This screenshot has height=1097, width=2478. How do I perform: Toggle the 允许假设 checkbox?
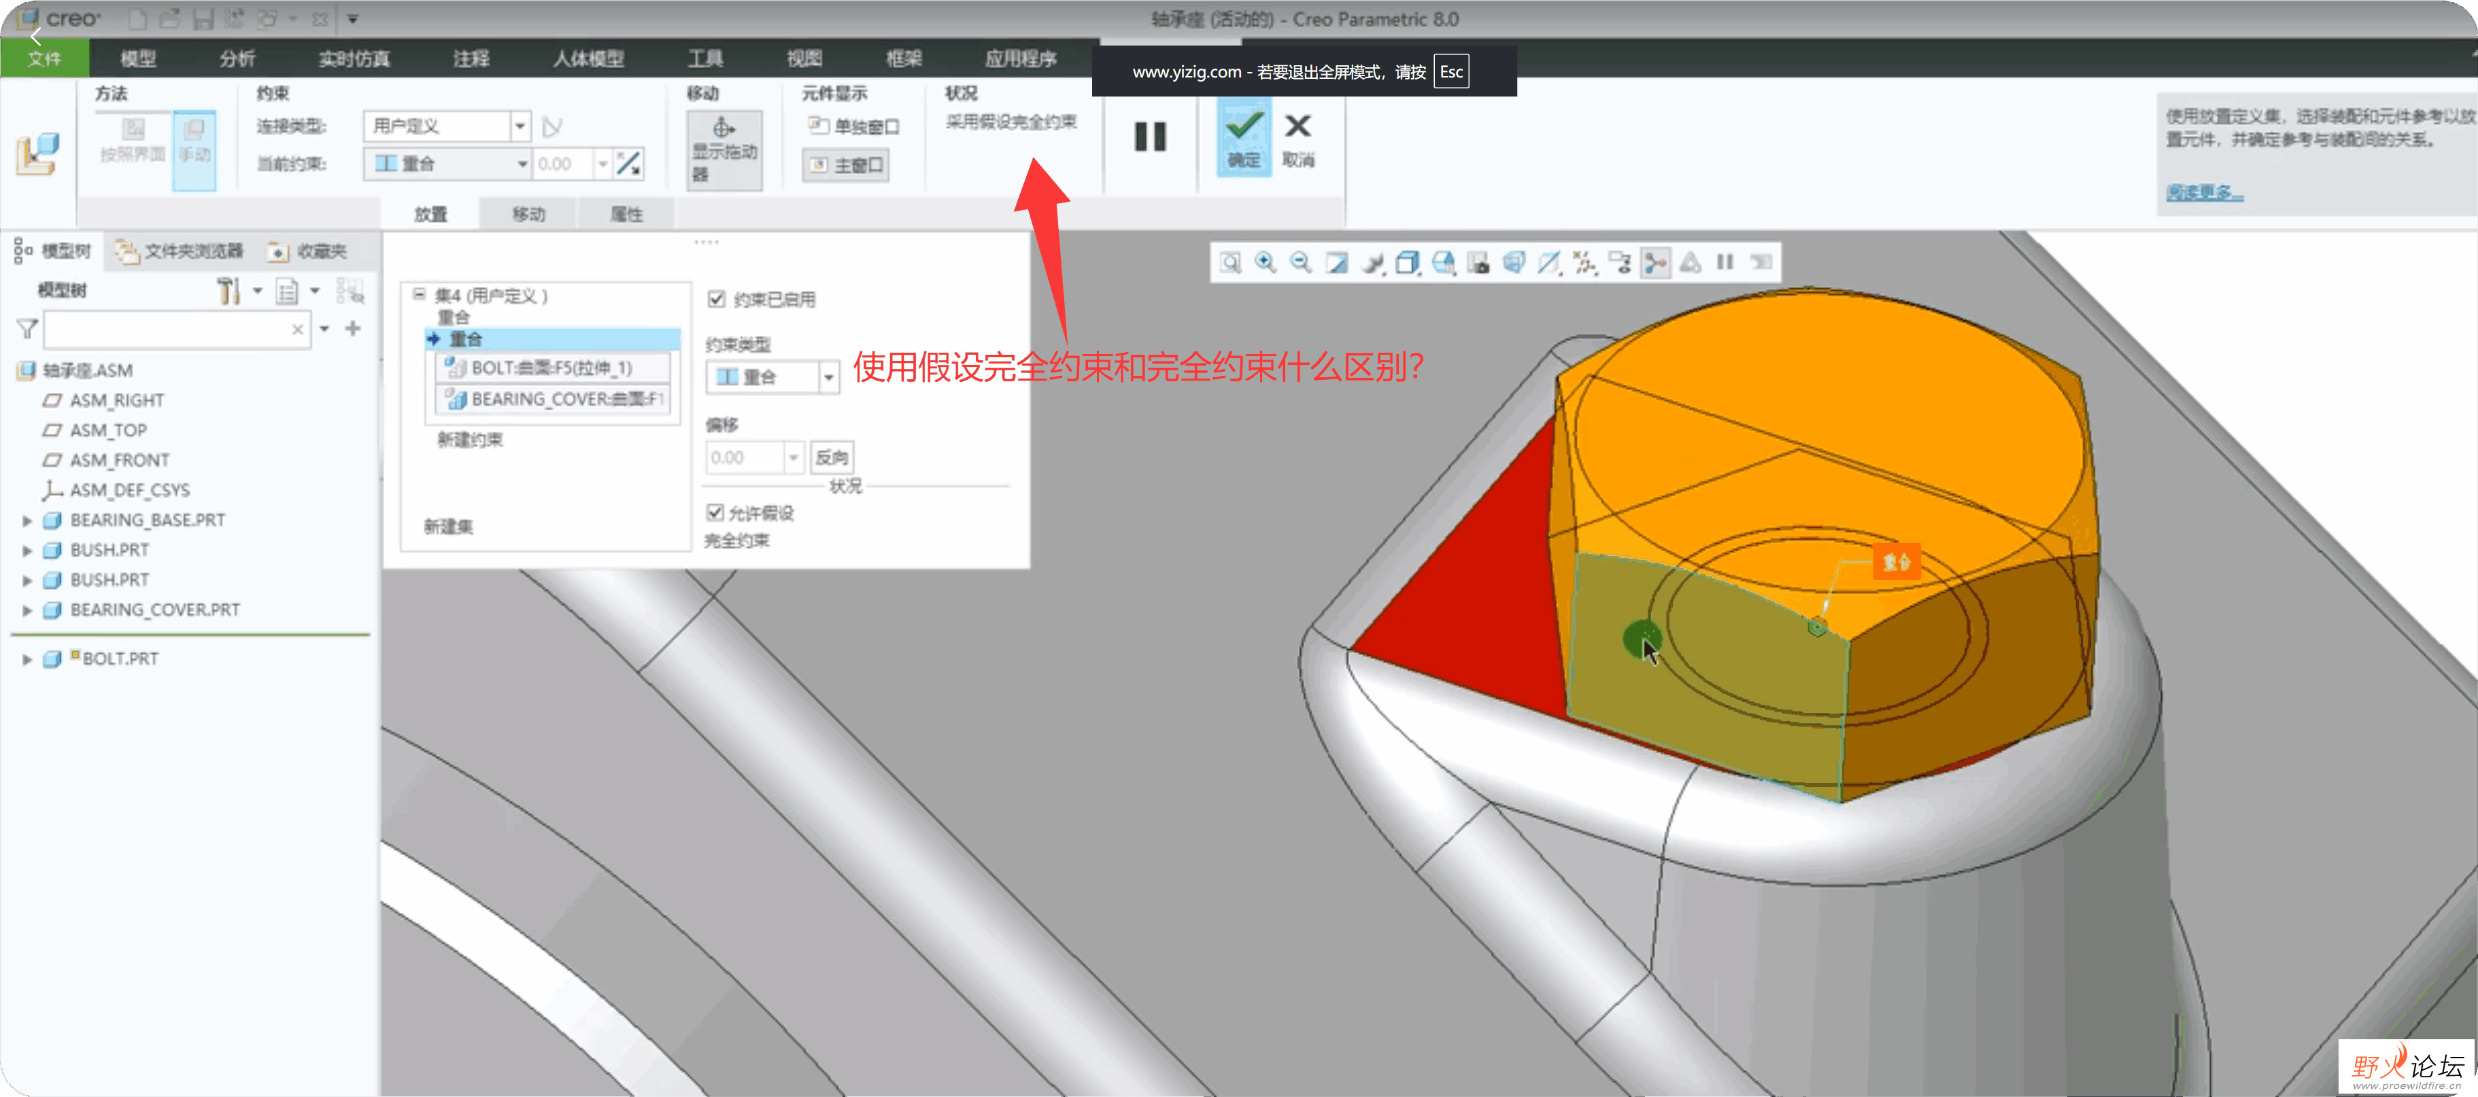coord(715,512)
